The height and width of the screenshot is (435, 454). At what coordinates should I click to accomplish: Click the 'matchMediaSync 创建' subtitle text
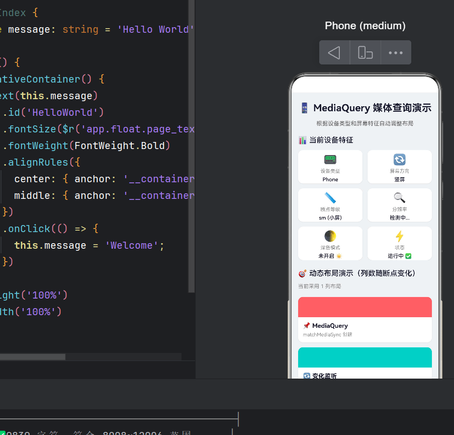coord(327,334)
